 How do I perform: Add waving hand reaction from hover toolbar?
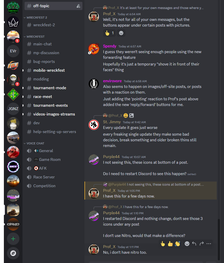(x=177, y=244)
